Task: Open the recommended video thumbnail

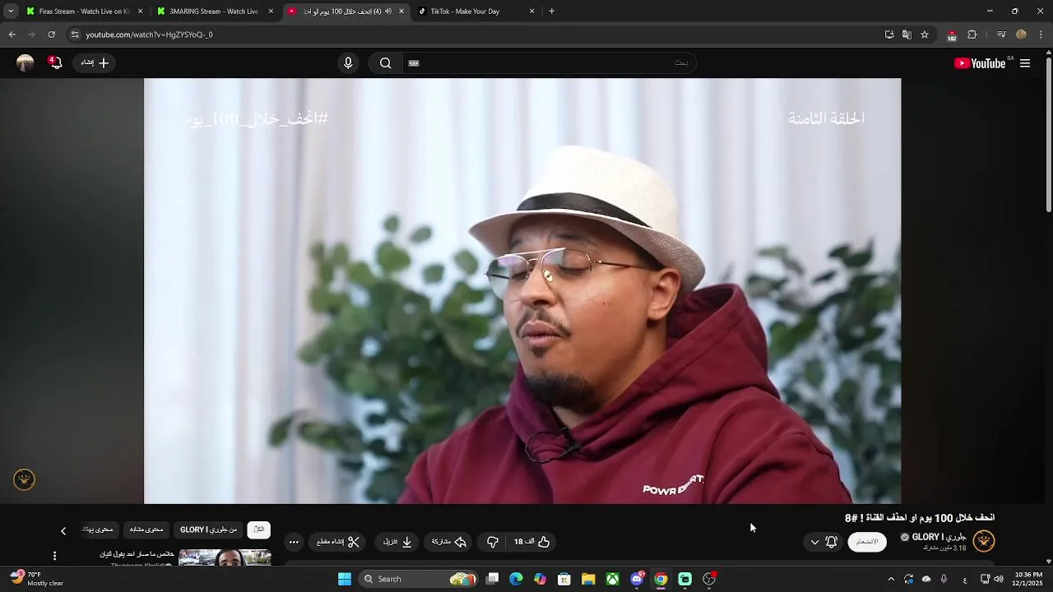Action: [225, 557]
